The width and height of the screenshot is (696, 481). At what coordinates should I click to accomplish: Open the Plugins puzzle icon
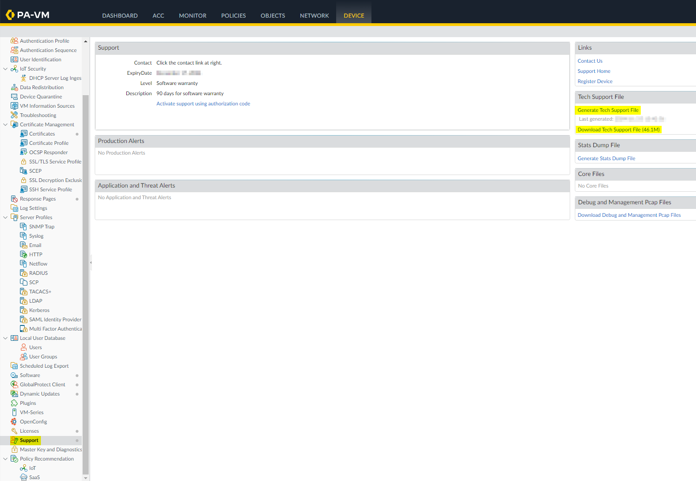coord(14,403)
